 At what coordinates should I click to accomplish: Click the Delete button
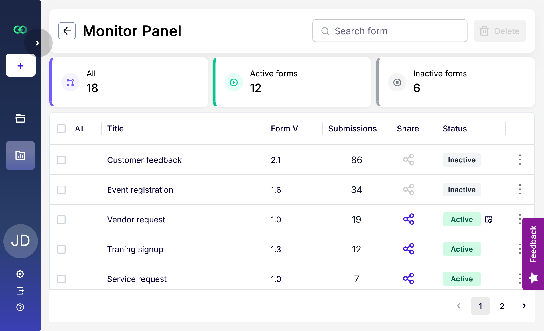(500, 31)
